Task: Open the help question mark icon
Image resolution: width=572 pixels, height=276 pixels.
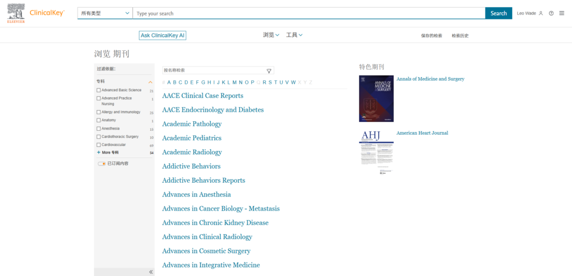Action: pos(551,13)
